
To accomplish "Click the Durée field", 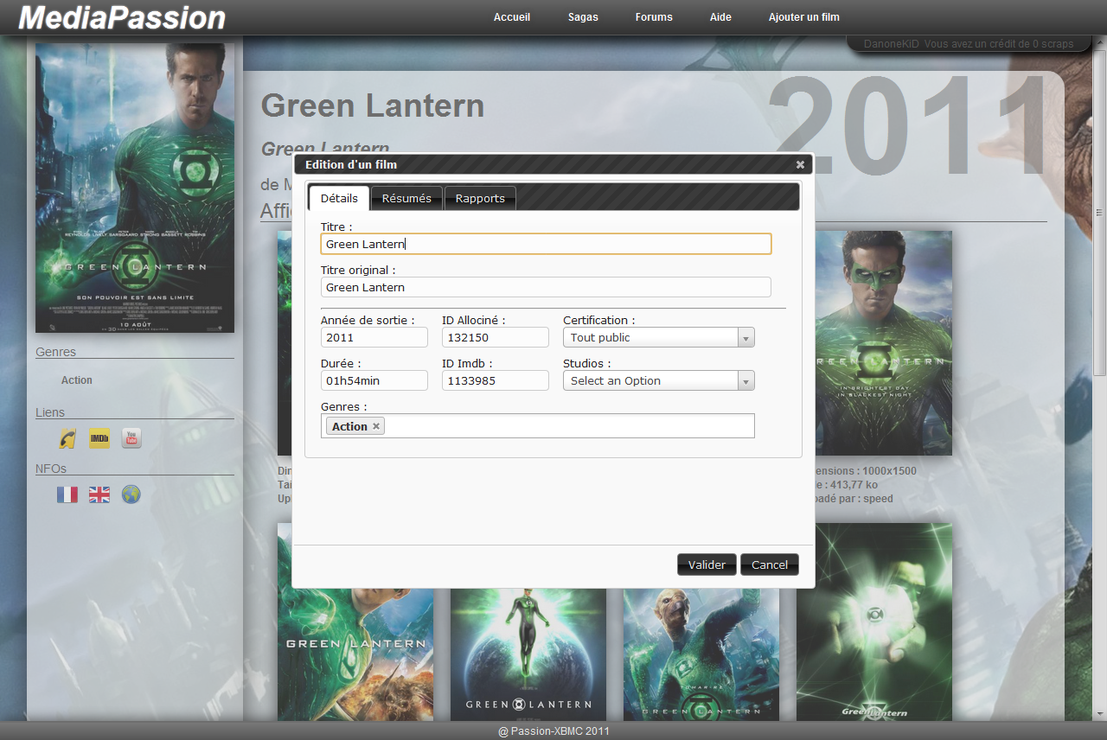I will coord(374,380).
